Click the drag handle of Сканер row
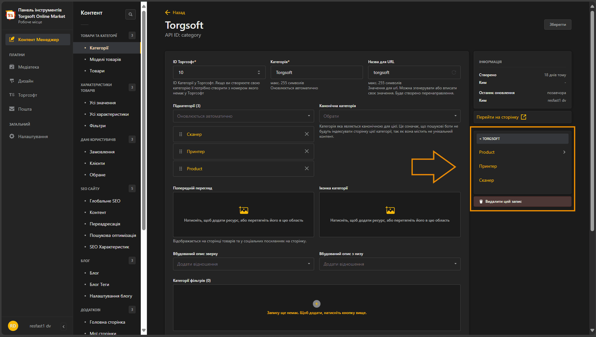This screenshot has height=337, width=596. pos(181,134)
